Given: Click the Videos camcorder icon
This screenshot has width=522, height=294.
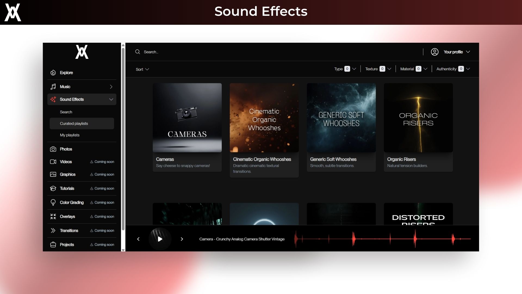Looking at the screenshot, I should (53, 162).
